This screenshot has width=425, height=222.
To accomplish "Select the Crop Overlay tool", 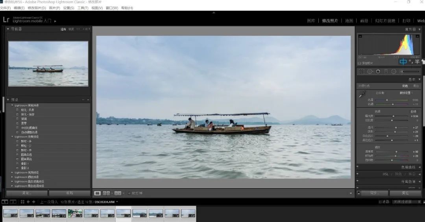I will pyautogui.click(x=362, y=72).
